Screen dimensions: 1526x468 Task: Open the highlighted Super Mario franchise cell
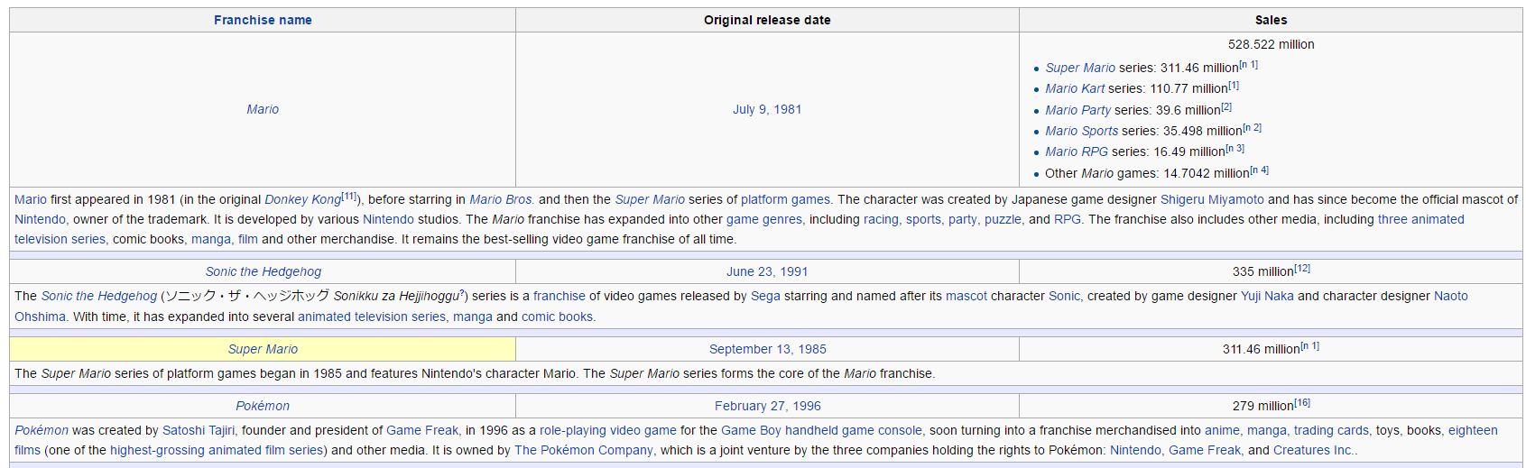263,349
